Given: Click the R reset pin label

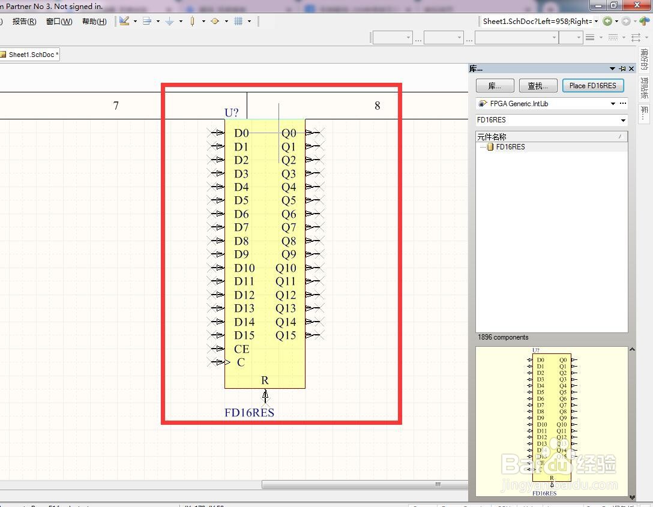Looking at the screenshot, I should coord(265,380).
